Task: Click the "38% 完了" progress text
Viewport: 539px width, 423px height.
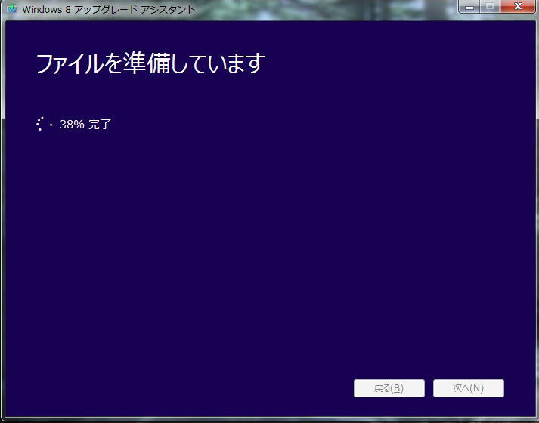Action: coord(85,125)
